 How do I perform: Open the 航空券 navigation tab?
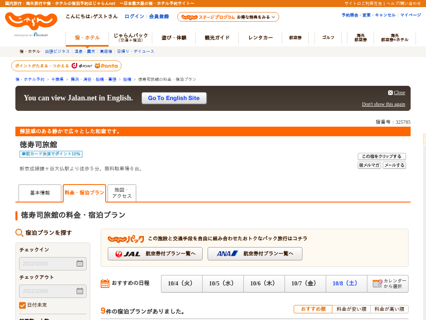(x=295, y=37)
